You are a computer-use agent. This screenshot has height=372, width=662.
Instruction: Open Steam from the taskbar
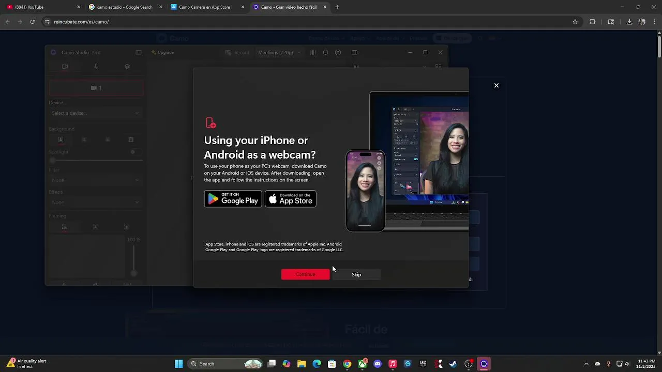click(453, 364)
